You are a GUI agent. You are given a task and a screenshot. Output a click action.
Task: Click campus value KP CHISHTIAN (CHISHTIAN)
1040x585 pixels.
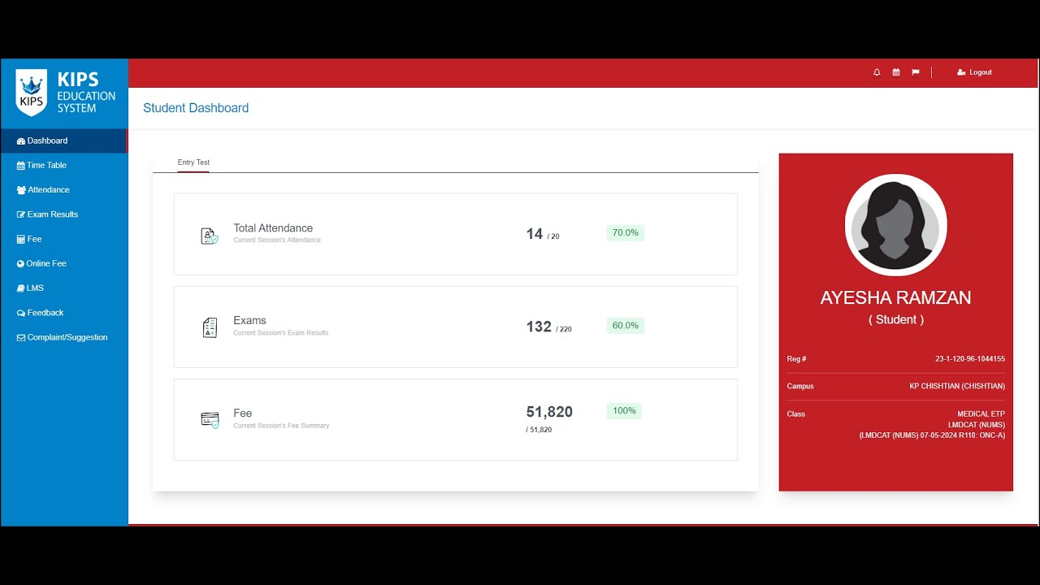957,387
